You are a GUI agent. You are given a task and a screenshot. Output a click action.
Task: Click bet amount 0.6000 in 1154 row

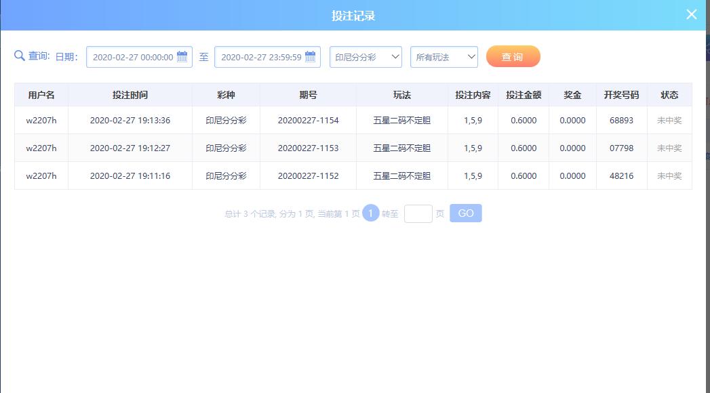(524, 121)
